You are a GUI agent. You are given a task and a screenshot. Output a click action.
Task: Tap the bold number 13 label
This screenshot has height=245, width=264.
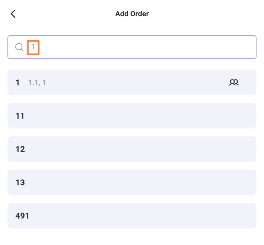tap(20, 183)
